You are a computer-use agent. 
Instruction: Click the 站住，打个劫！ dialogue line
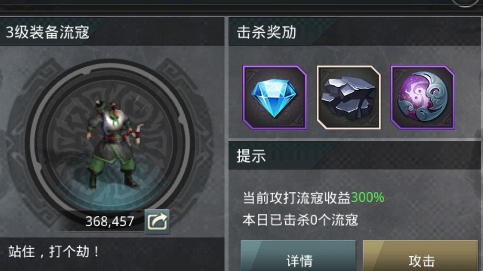[x=54, y=252]
